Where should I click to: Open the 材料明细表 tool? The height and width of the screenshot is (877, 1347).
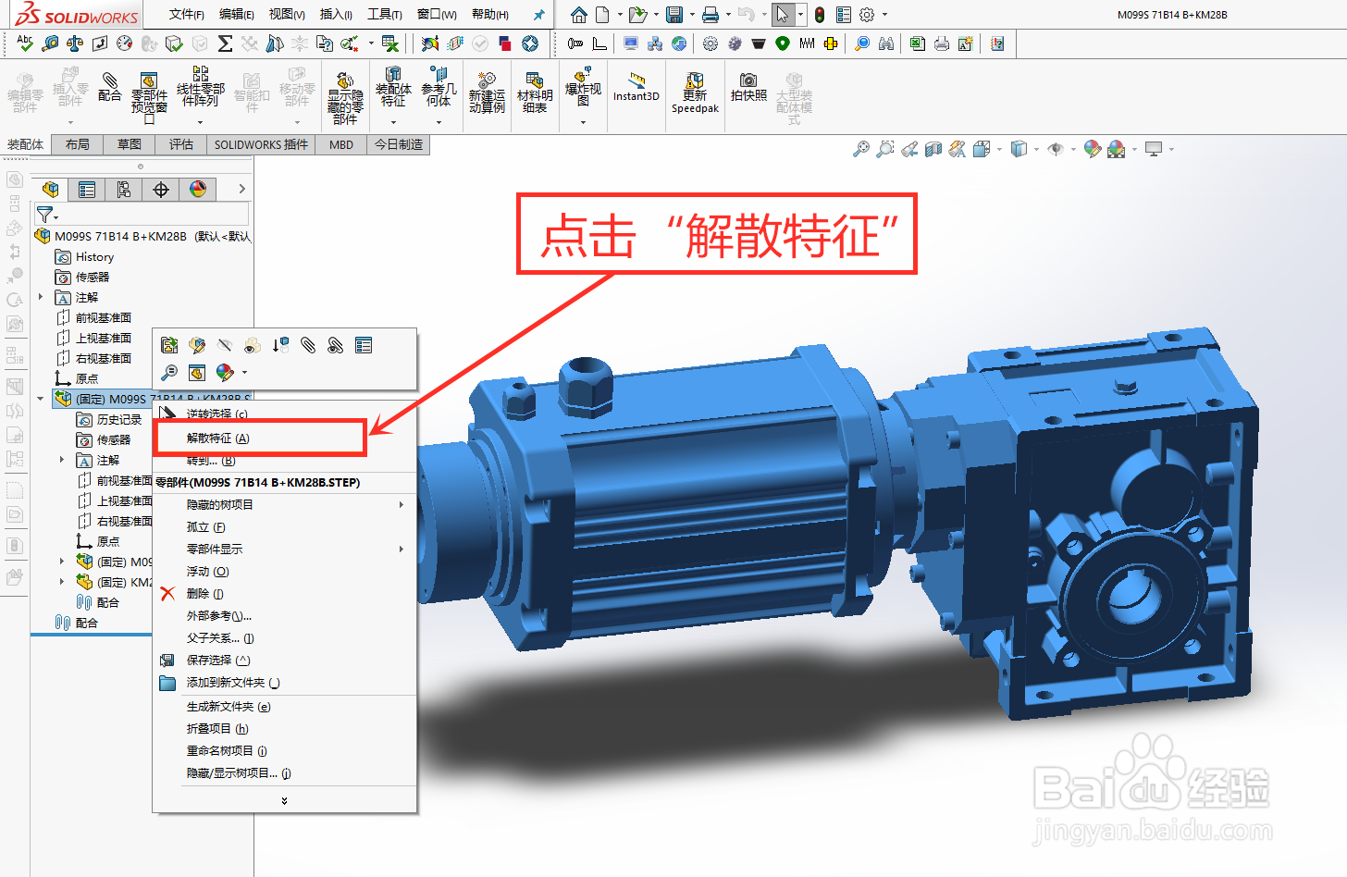coord(535,93)
